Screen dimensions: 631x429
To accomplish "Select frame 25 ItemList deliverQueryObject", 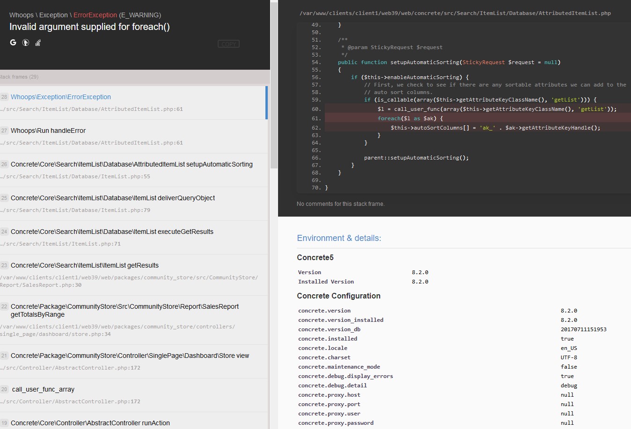I will tap(112, 198).
